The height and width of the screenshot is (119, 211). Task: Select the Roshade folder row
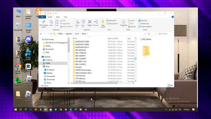[103, 67]
